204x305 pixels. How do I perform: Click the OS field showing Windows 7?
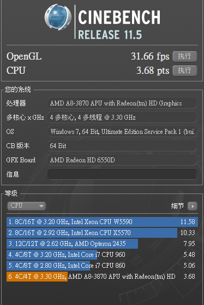click(122, 132)
